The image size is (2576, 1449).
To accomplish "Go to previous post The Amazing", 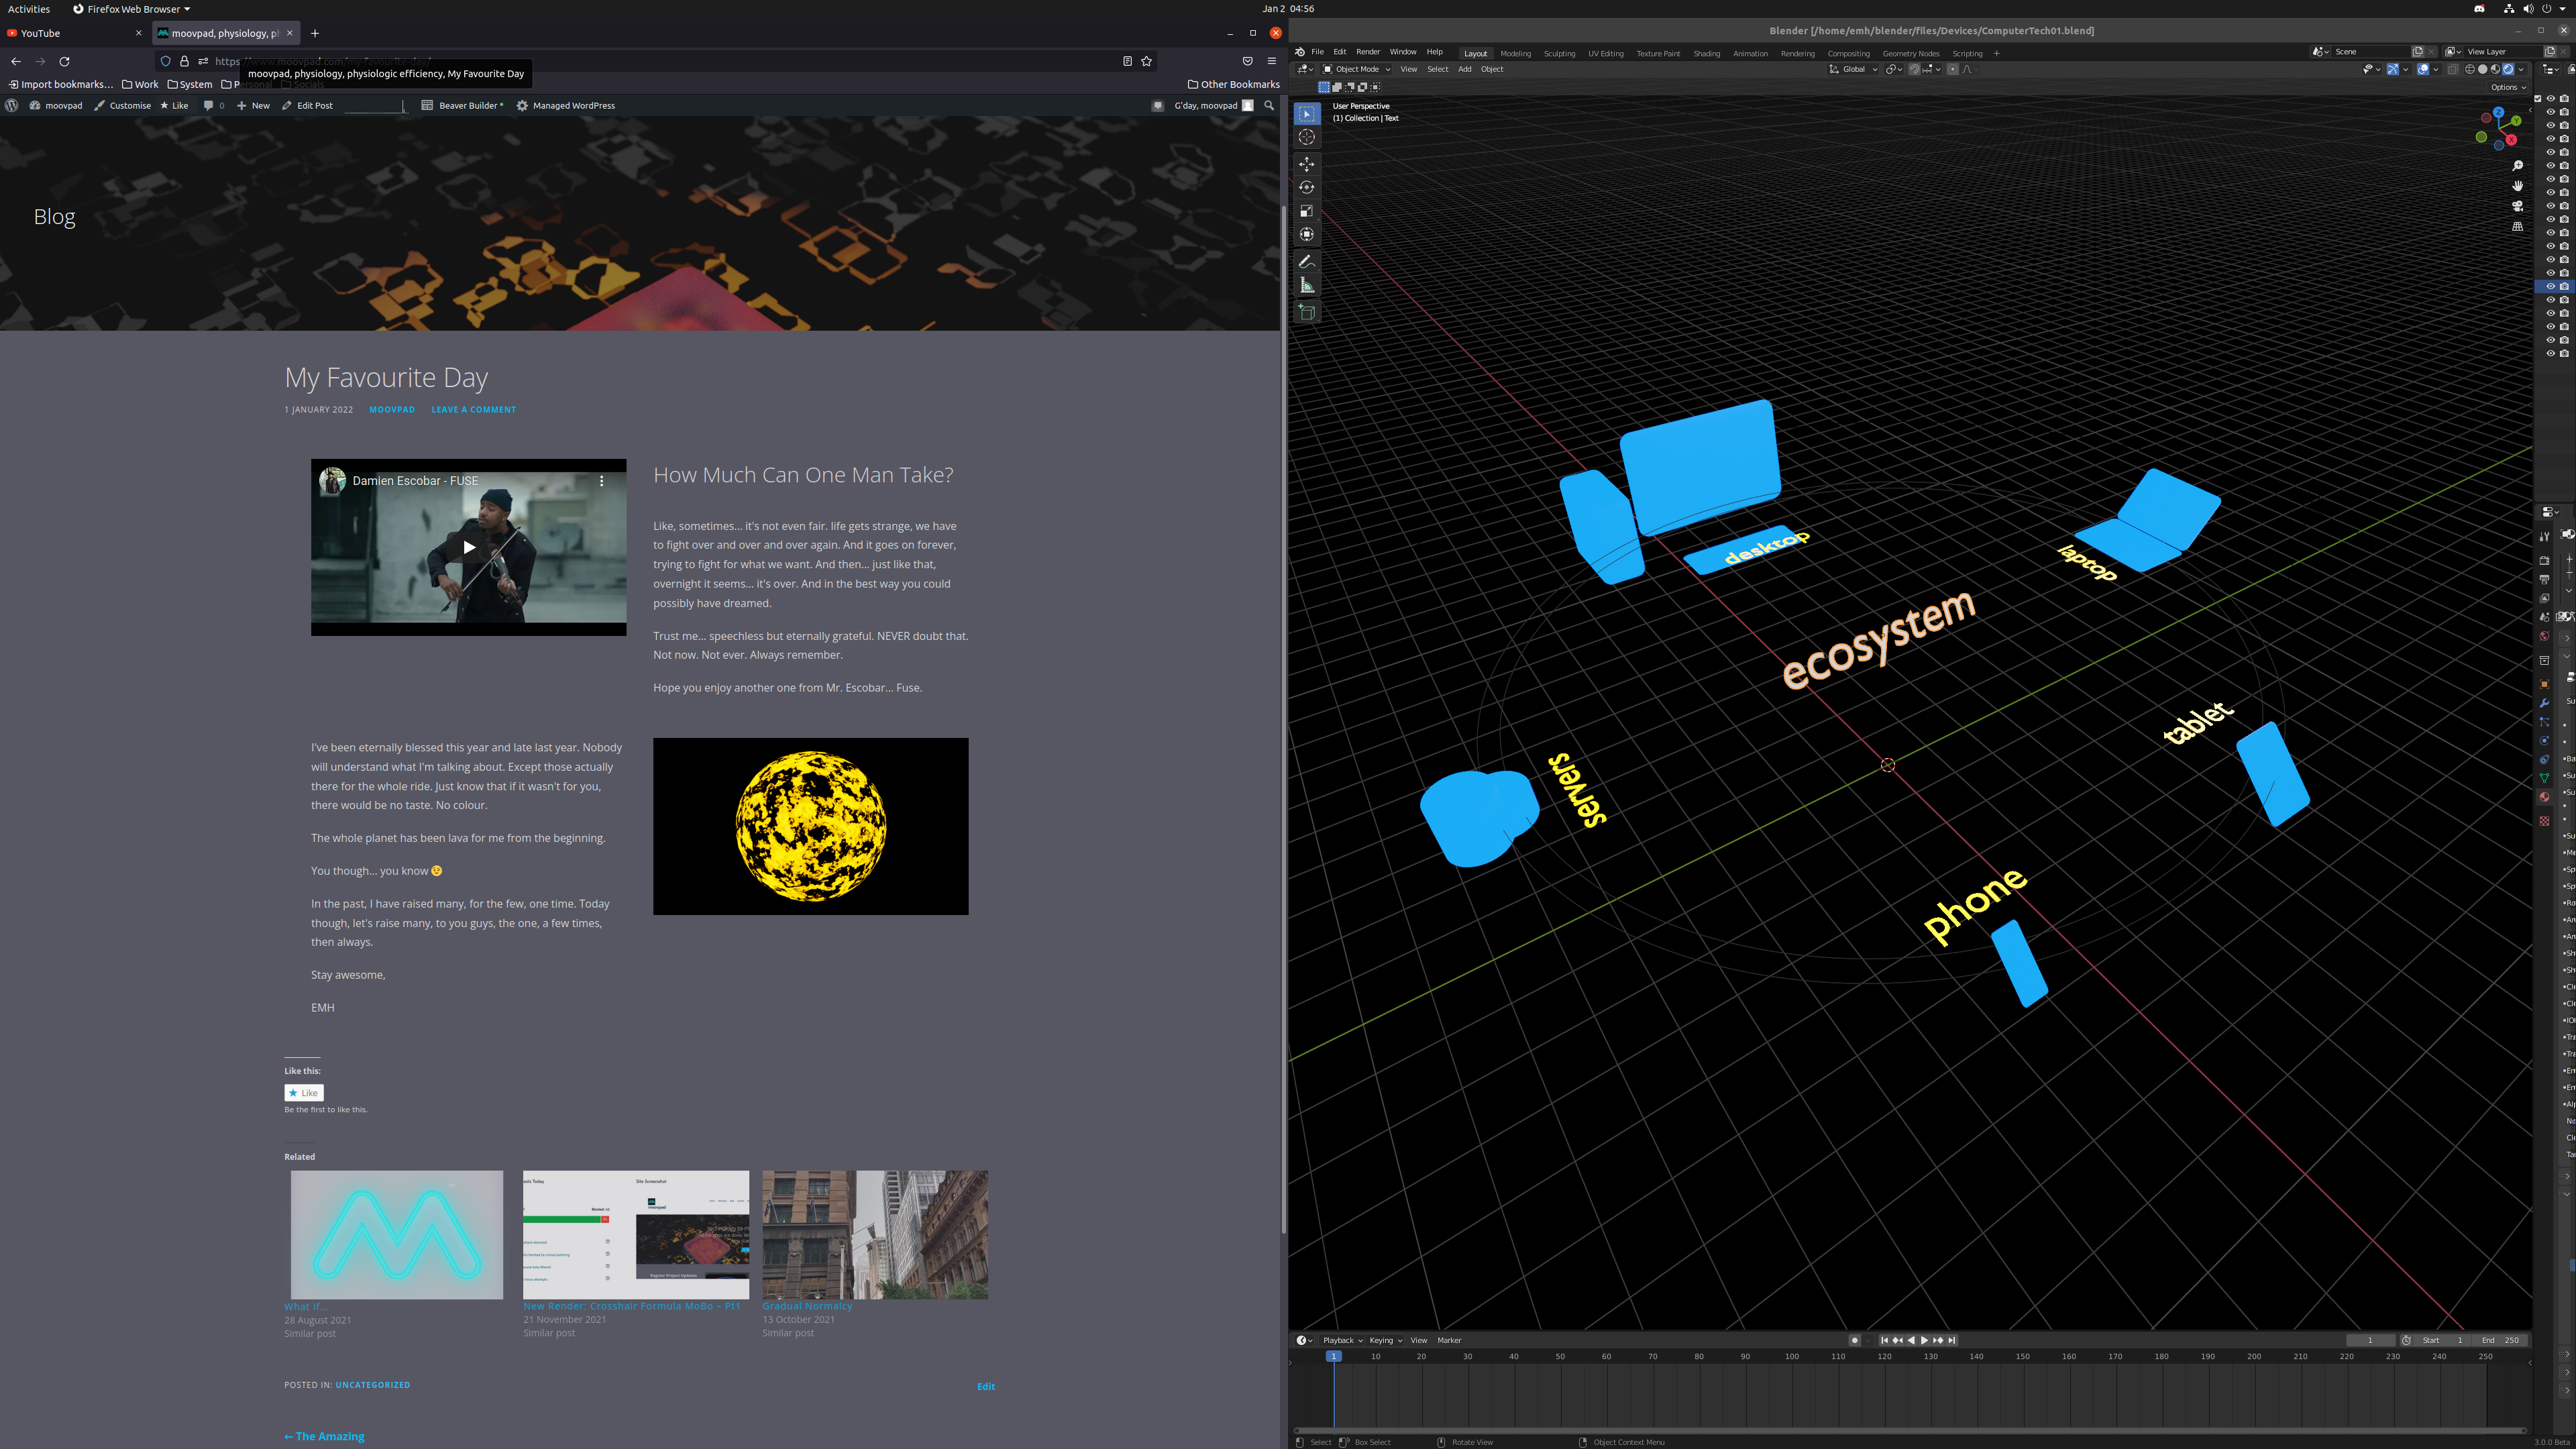I will tap(324, 1436).
